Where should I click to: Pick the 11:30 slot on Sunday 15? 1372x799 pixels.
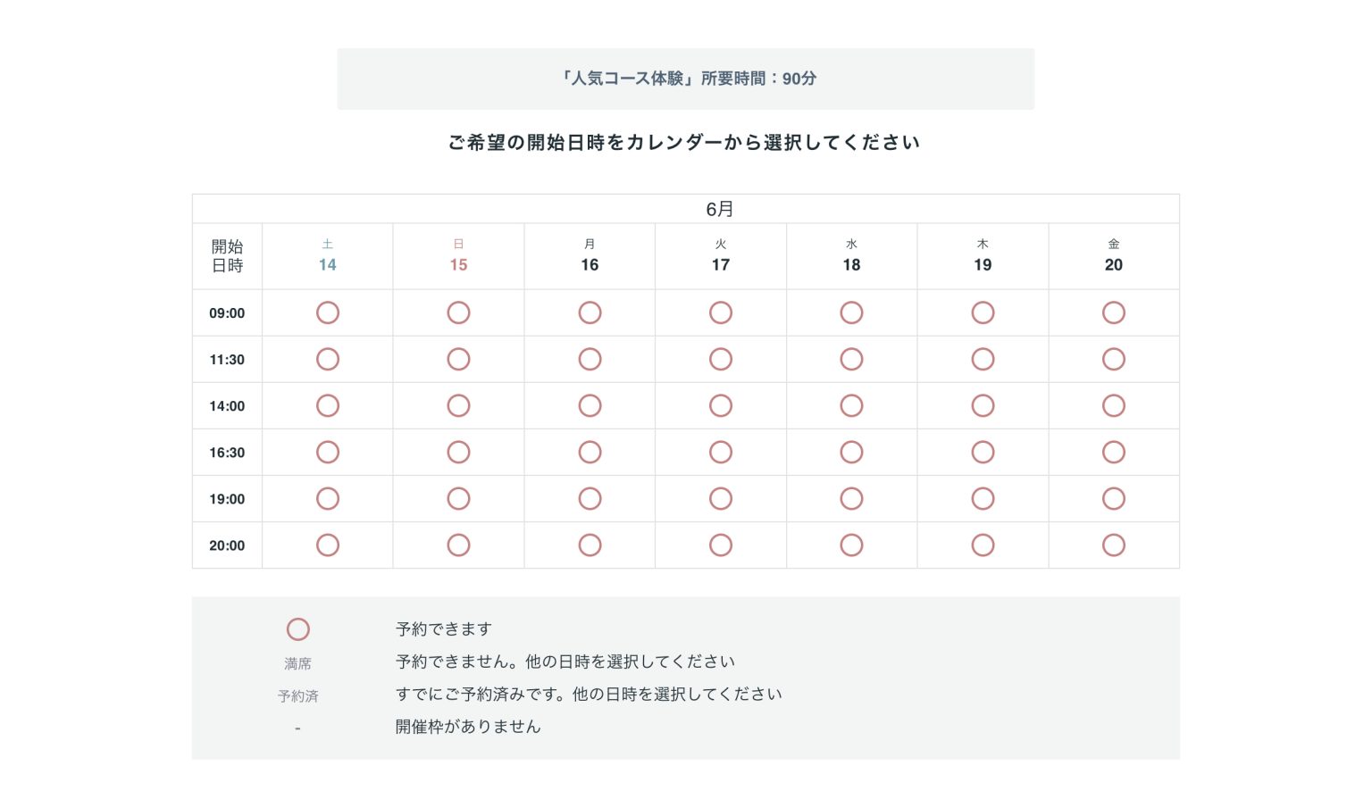point(458,360)
